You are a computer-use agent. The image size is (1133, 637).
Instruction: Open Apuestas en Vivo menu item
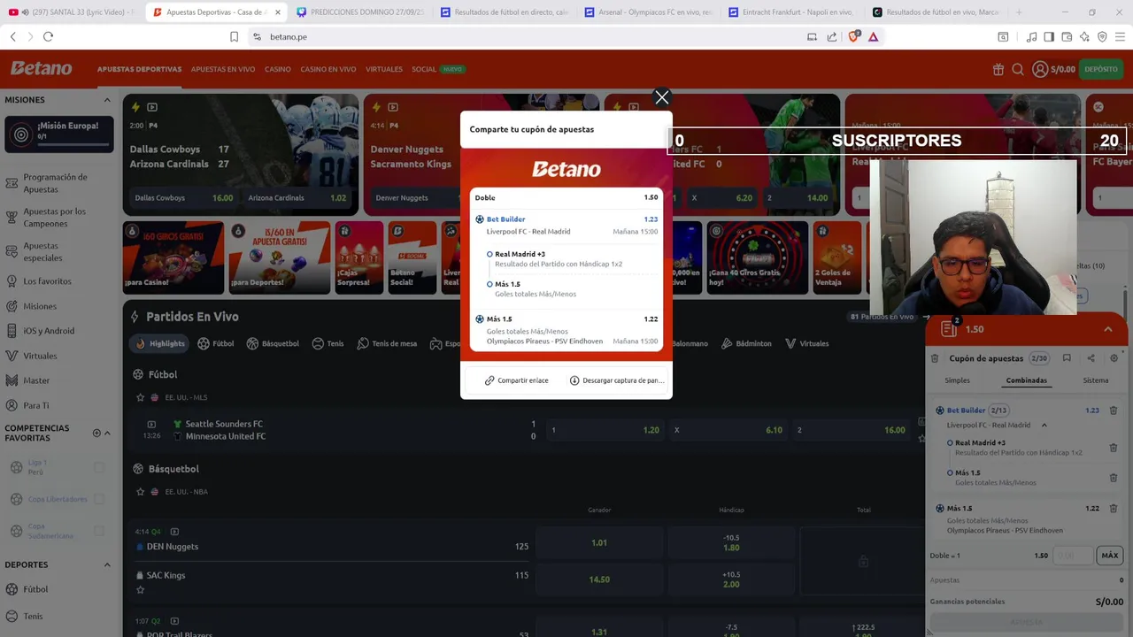223,69
